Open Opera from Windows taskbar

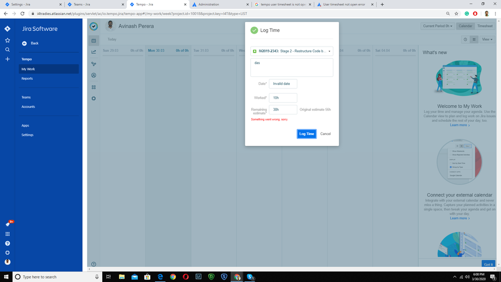186,276
